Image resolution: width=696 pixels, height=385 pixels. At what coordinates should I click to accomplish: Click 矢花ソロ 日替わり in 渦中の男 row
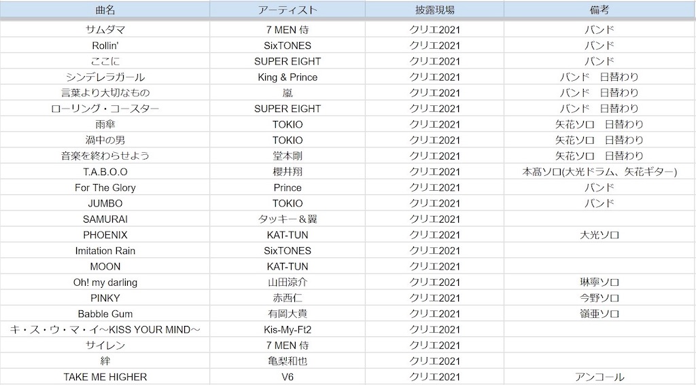tap(599, 140)
